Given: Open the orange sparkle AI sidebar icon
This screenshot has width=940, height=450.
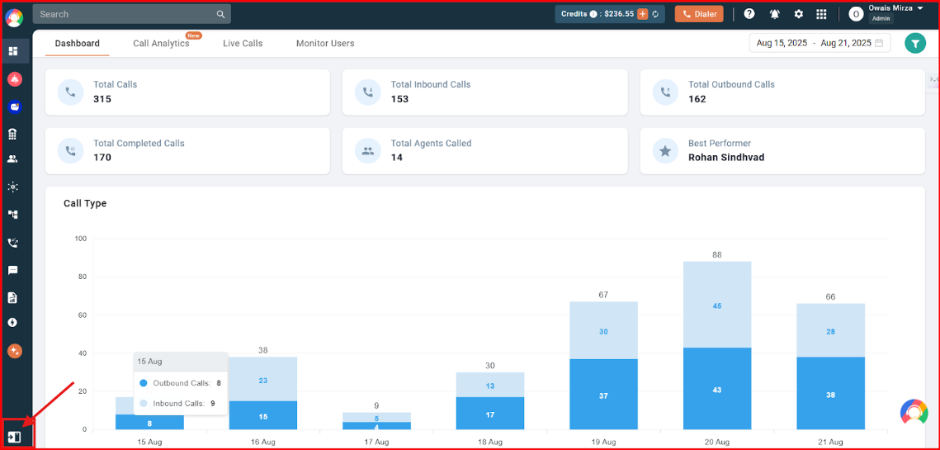Looking at the screenshot, I should 14,352.
